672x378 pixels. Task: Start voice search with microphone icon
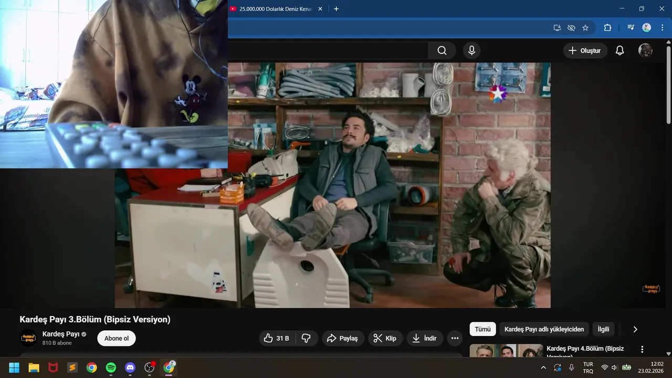point(471,50)
